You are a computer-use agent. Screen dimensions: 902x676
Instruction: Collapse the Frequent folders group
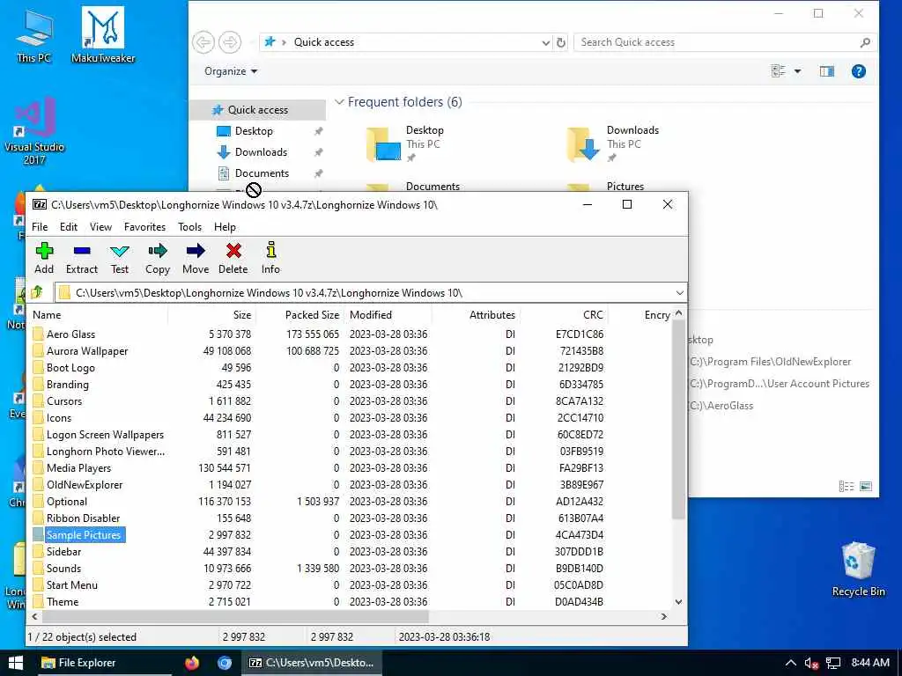pyautogui.click(x=339, y=102)
